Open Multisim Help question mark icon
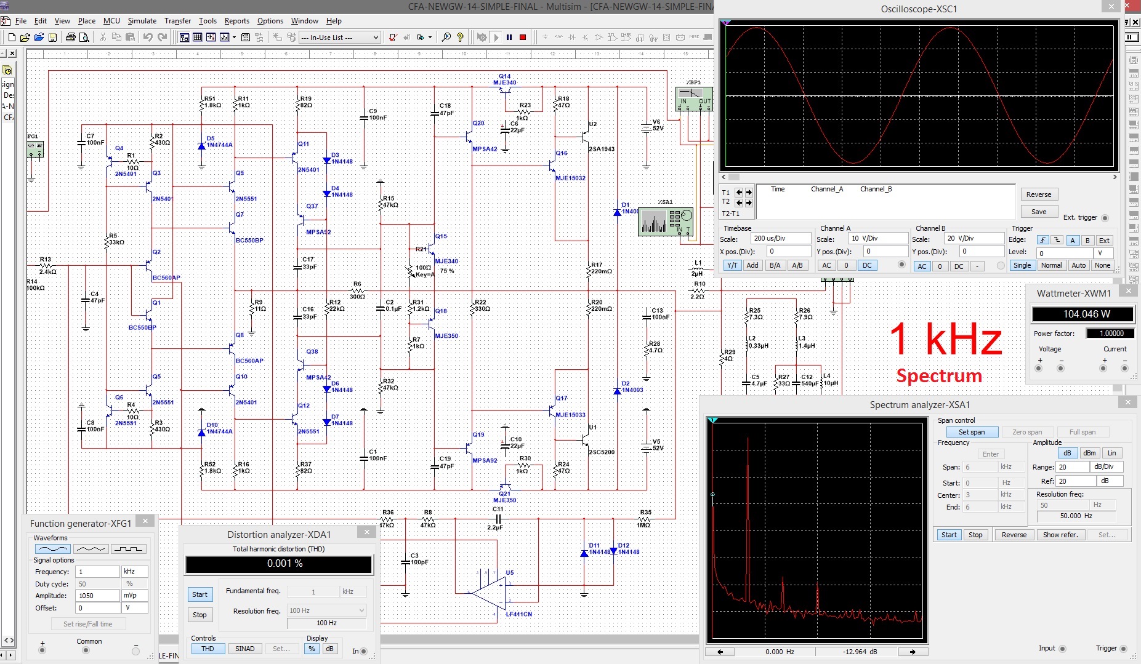 click(460, 38)
